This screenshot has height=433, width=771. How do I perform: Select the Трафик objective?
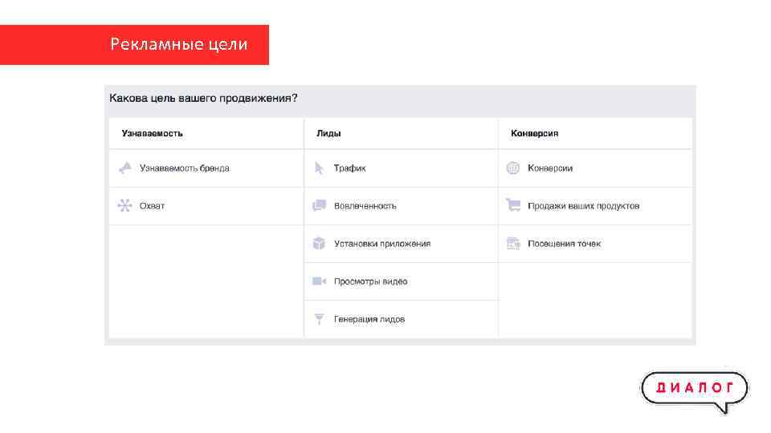pyautogui.click(x=350, y=168)
